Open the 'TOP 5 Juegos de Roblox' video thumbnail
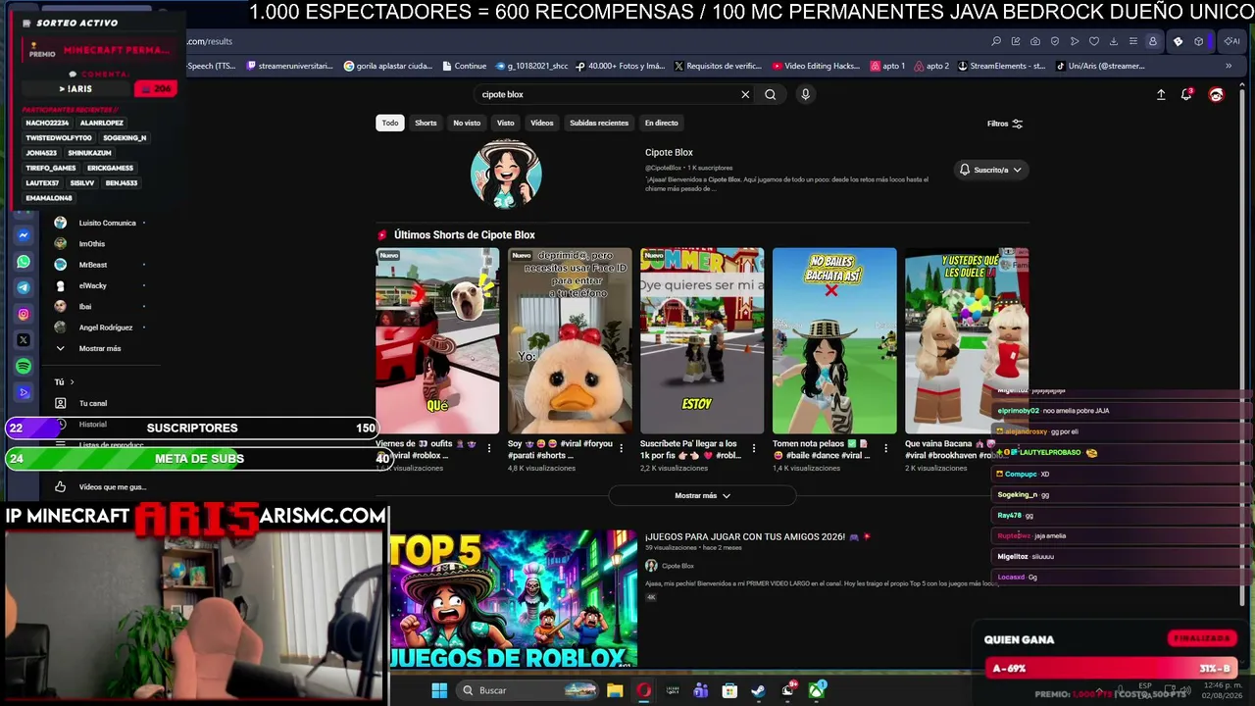The width and height of the screenshot is (1255, 706). 513,599
